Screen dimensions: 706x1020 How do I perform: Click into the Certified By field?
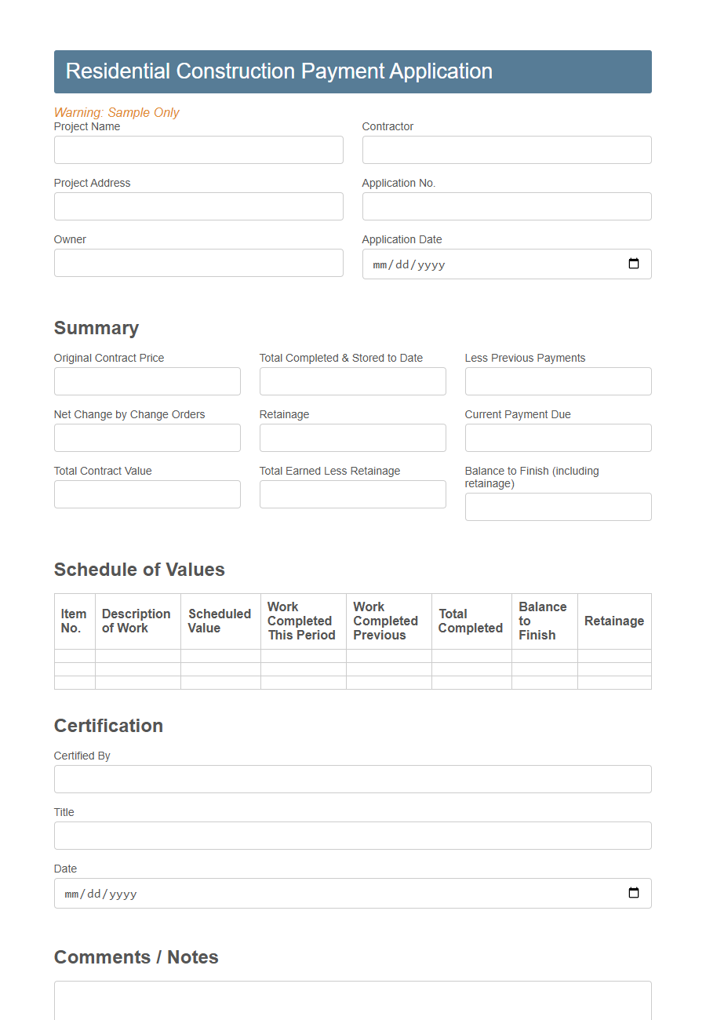352,779
